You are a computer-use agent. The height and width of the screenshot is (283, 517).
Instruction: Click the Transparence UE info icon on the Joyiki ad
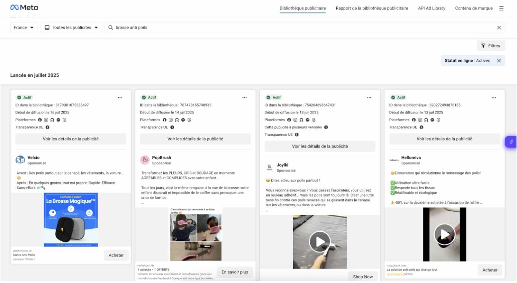click(x=297, y=135)
